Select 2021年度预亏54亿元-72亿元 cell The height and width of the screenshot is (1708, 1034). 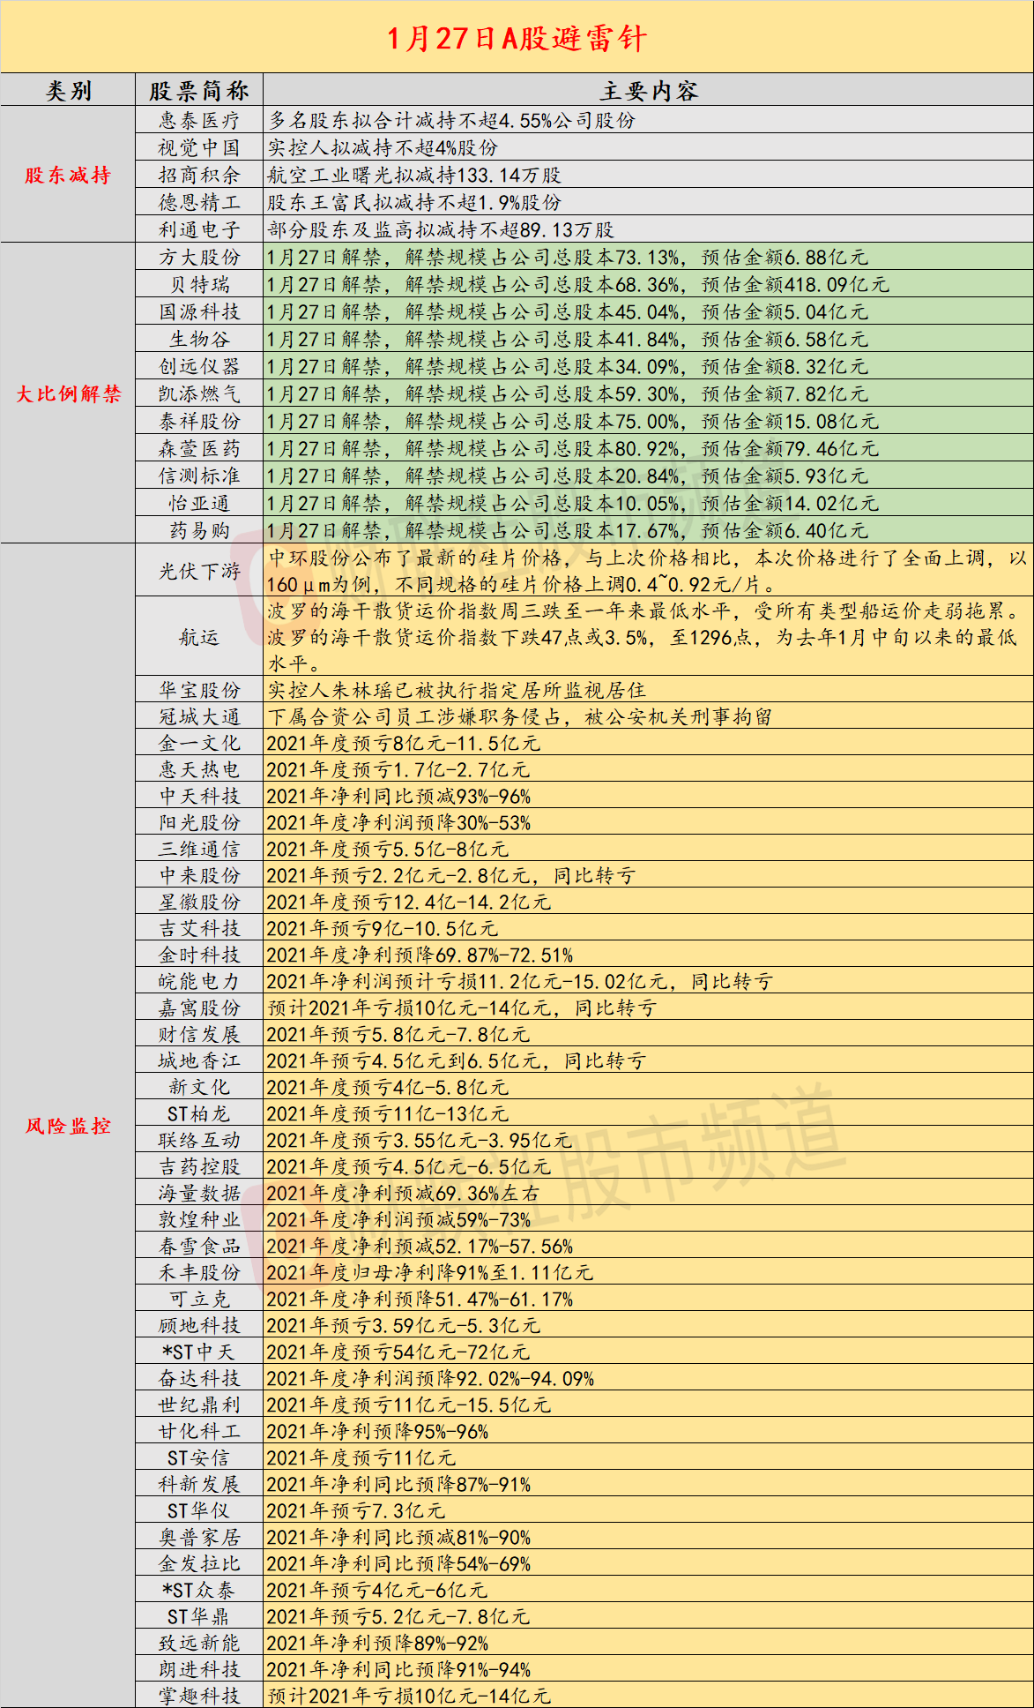pos(649,1352)
